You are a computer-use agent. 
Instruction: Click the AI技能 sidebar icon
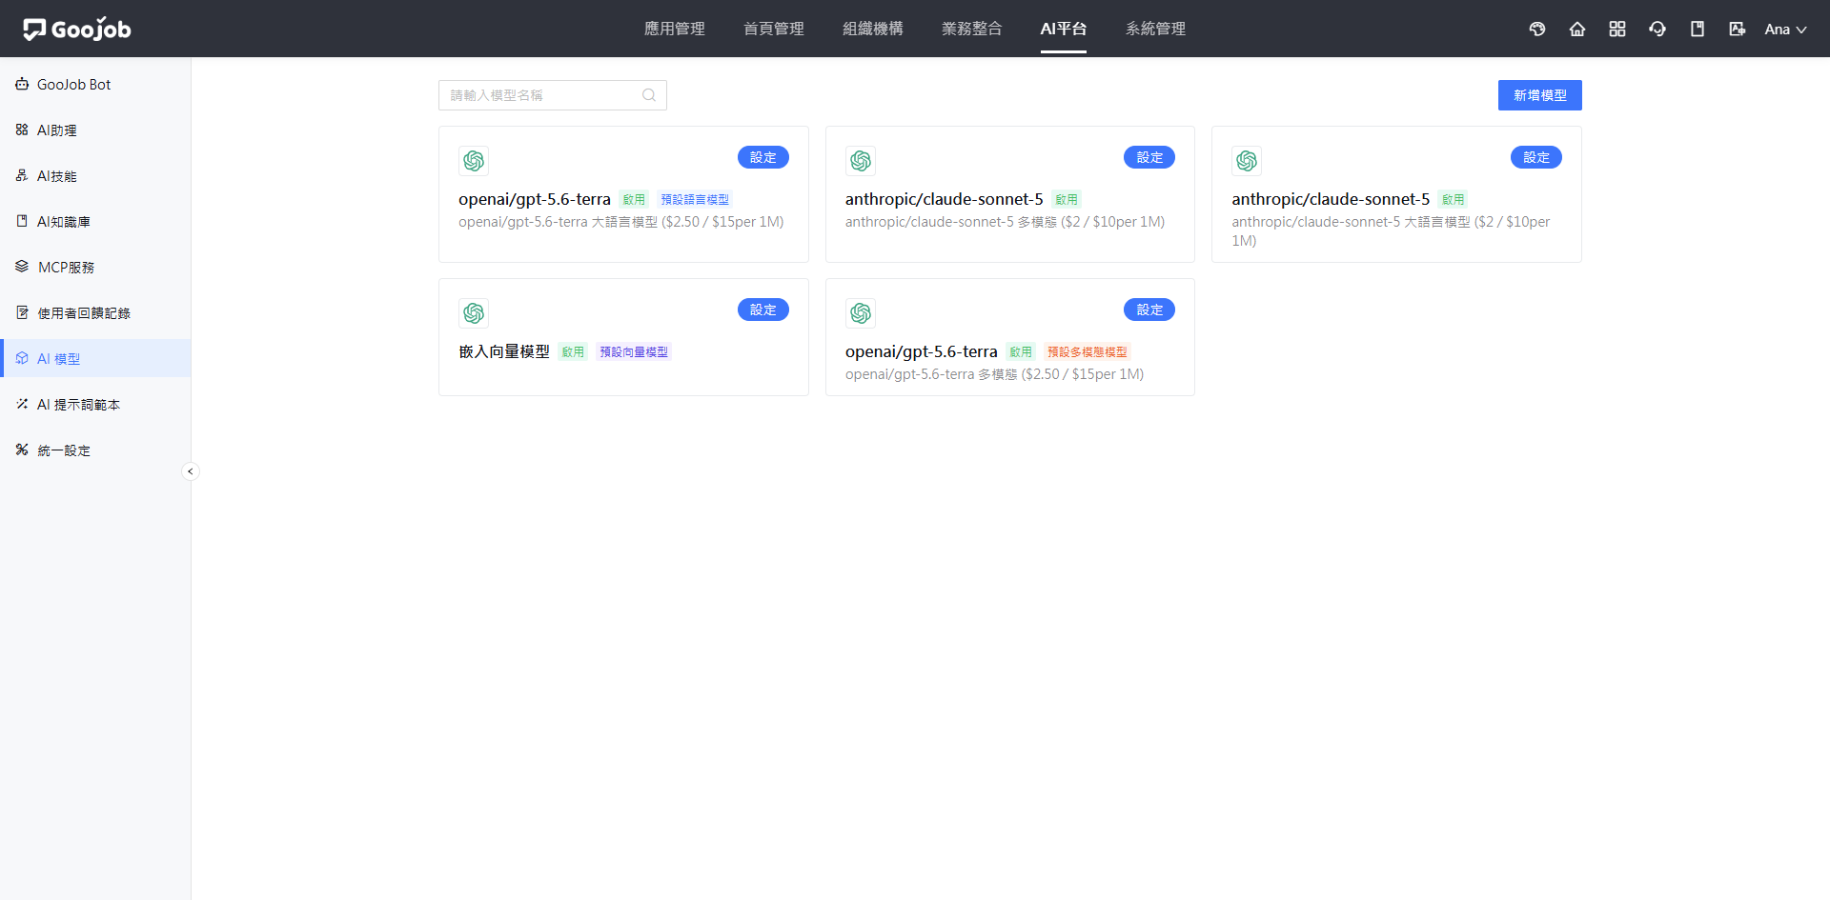pyautogui.click(x=22, y=175)
